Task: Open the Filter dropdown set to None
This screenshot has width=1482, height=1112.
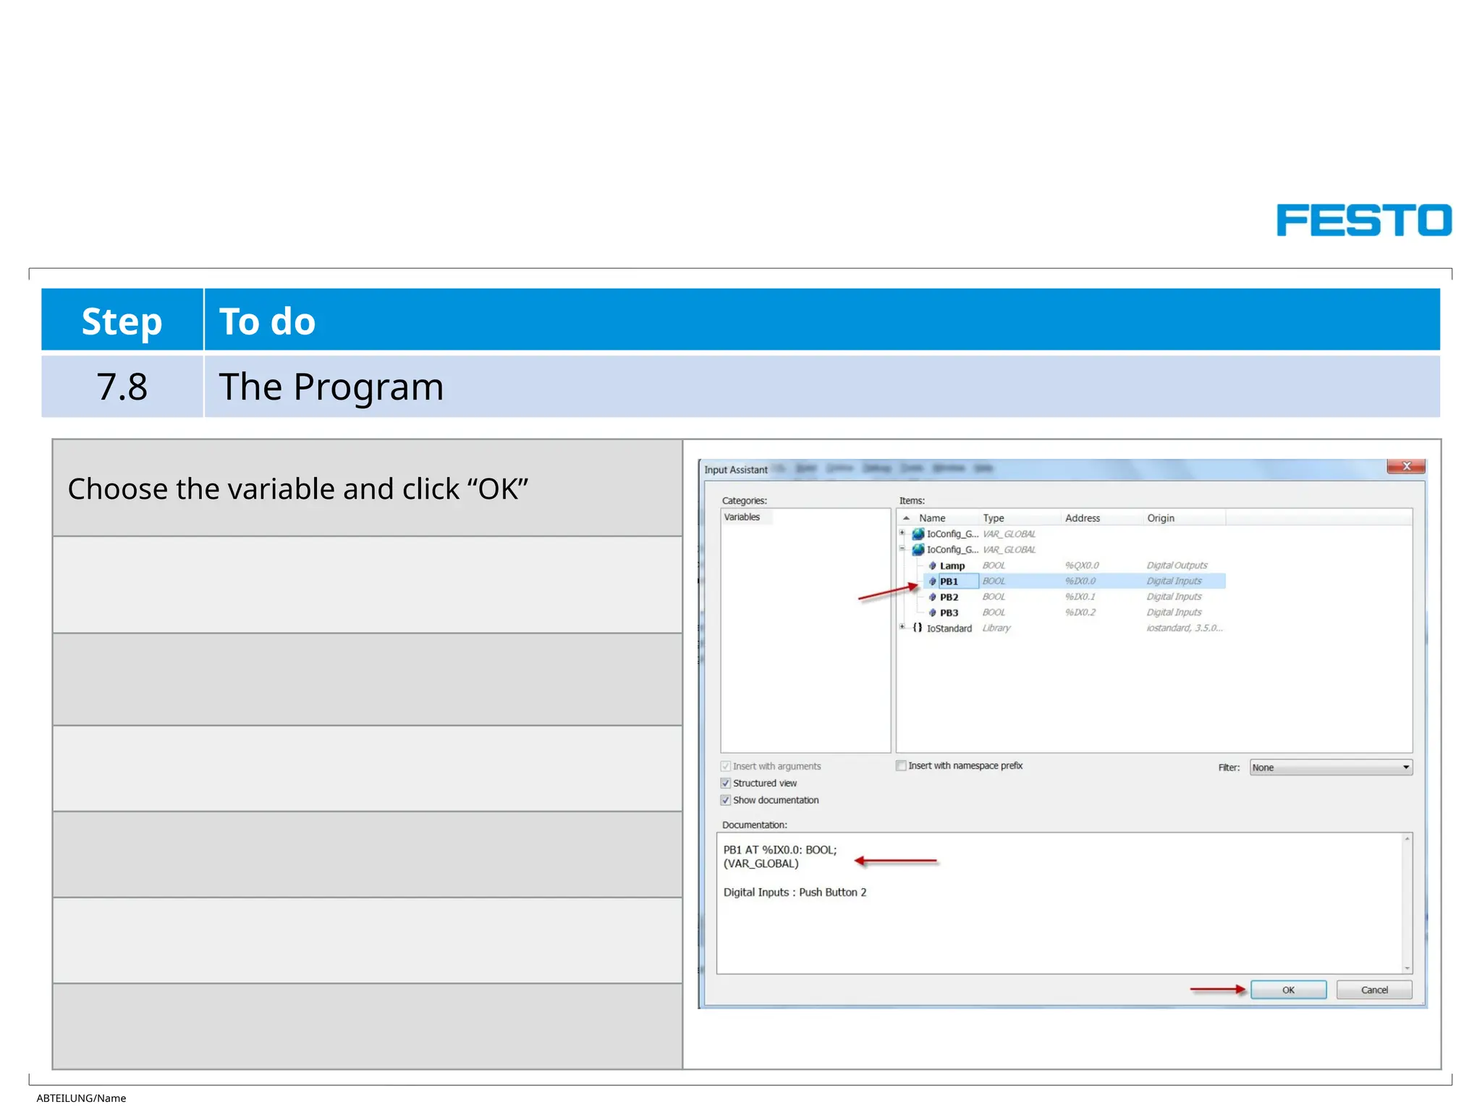Action: tap(1331, 767)
